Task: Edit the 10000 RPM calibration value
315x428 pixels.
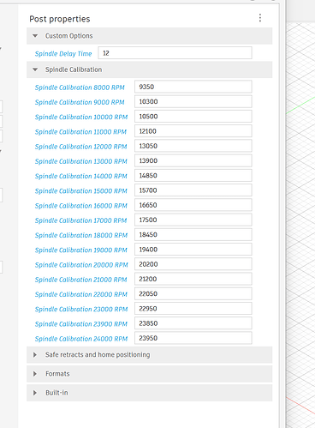Action: point(193,117)
